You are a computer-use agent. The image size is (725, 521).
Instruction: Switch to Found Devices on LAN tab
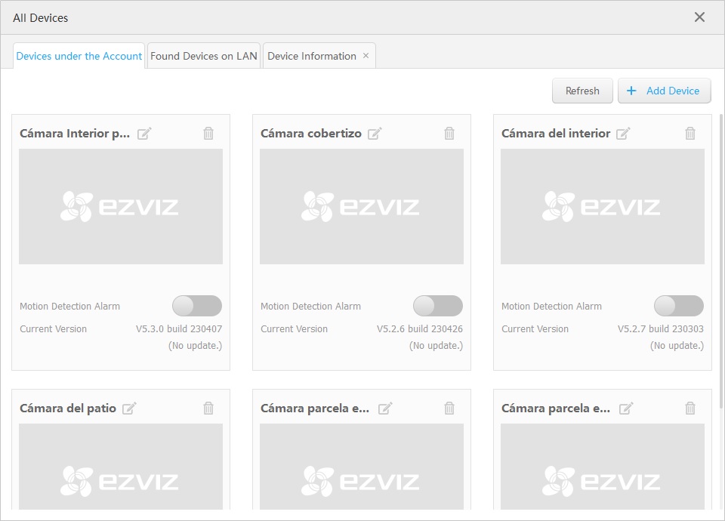tap(204, 56)
